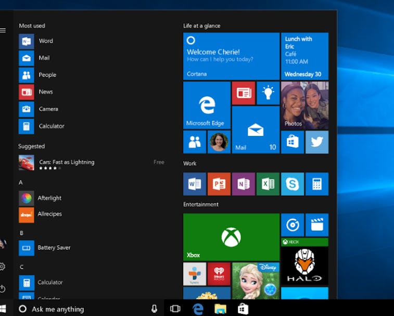The image size is (394, 316).
Task: Open Task View from the taskbar
Action: tap(175, 309)
